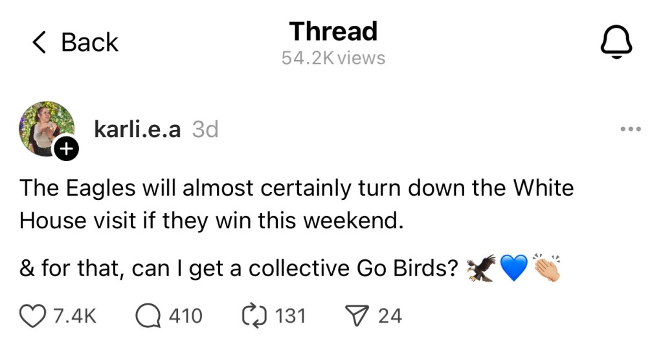
Task: Click the 54.2K views label
Action: (333, 58)
